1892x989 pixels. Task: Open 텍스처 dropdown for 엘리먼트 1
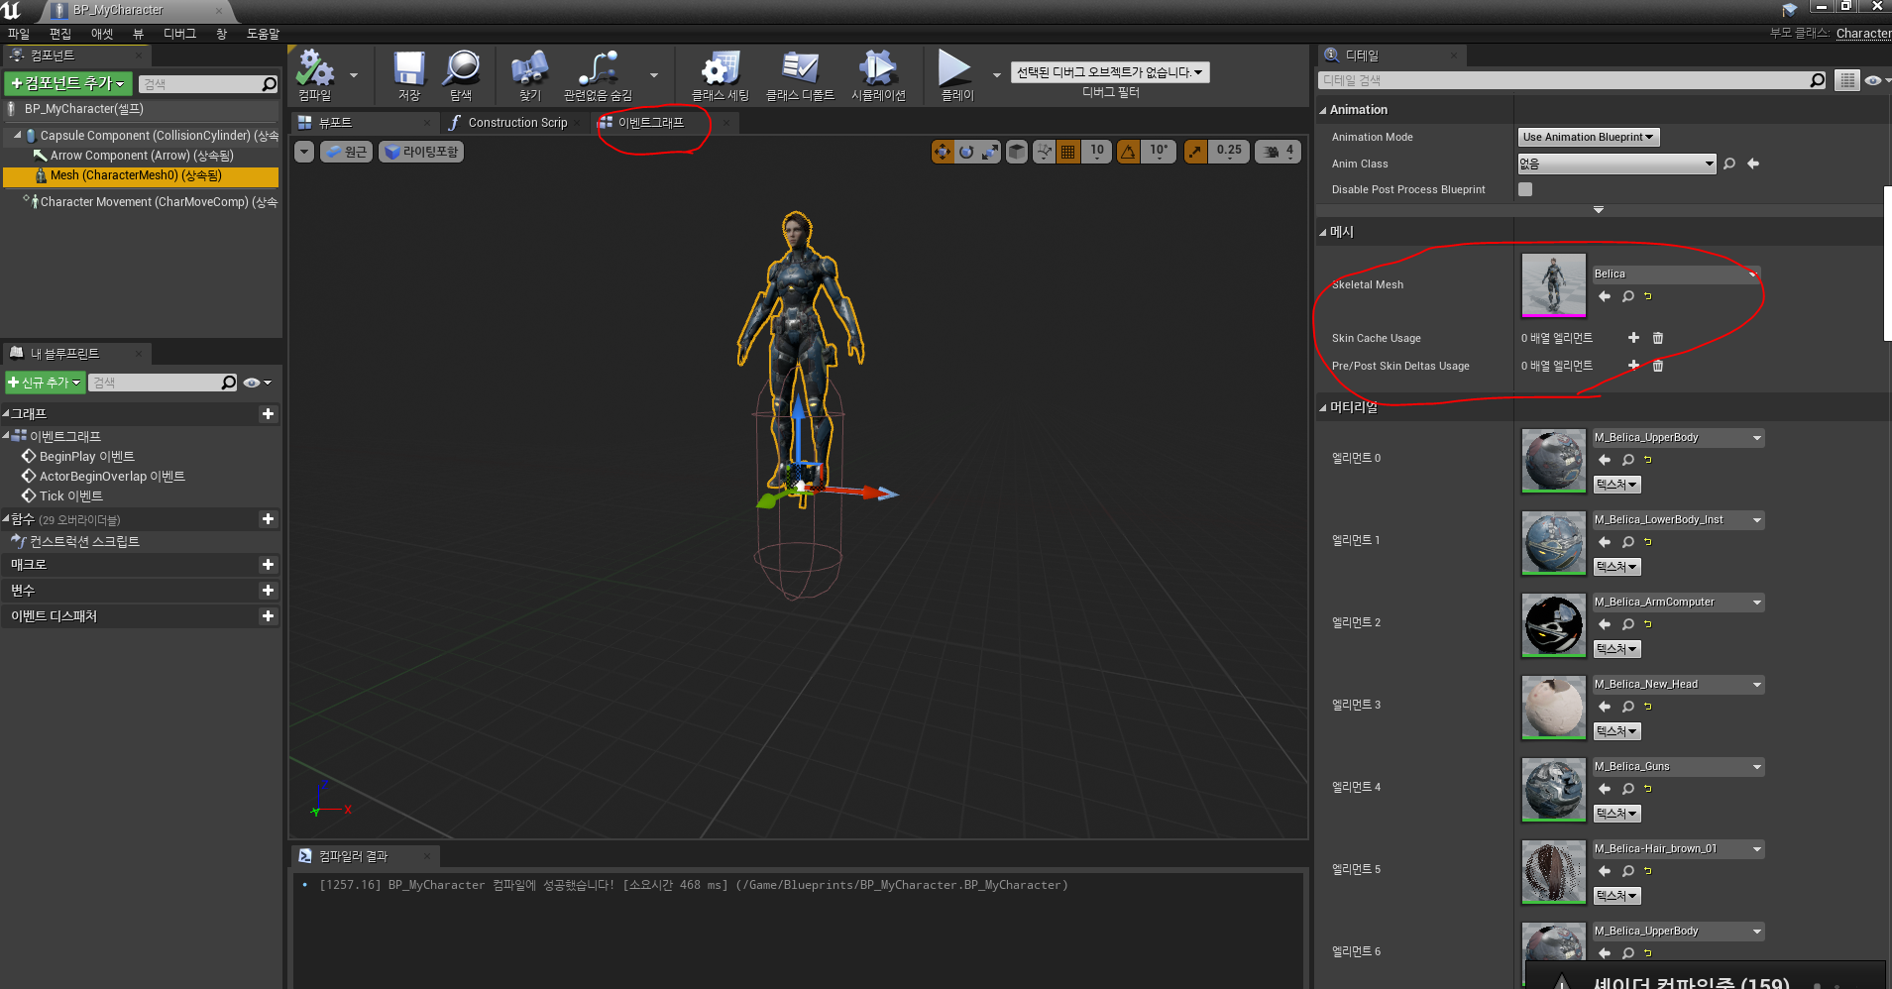pyautogui.click(x=1616, y=567)
